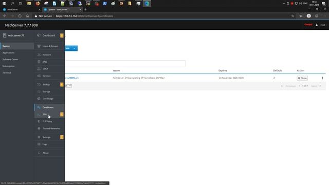This screenshot has width=329, height=185.
Task: Click the Show certificate button
Action: coord(302,78)
